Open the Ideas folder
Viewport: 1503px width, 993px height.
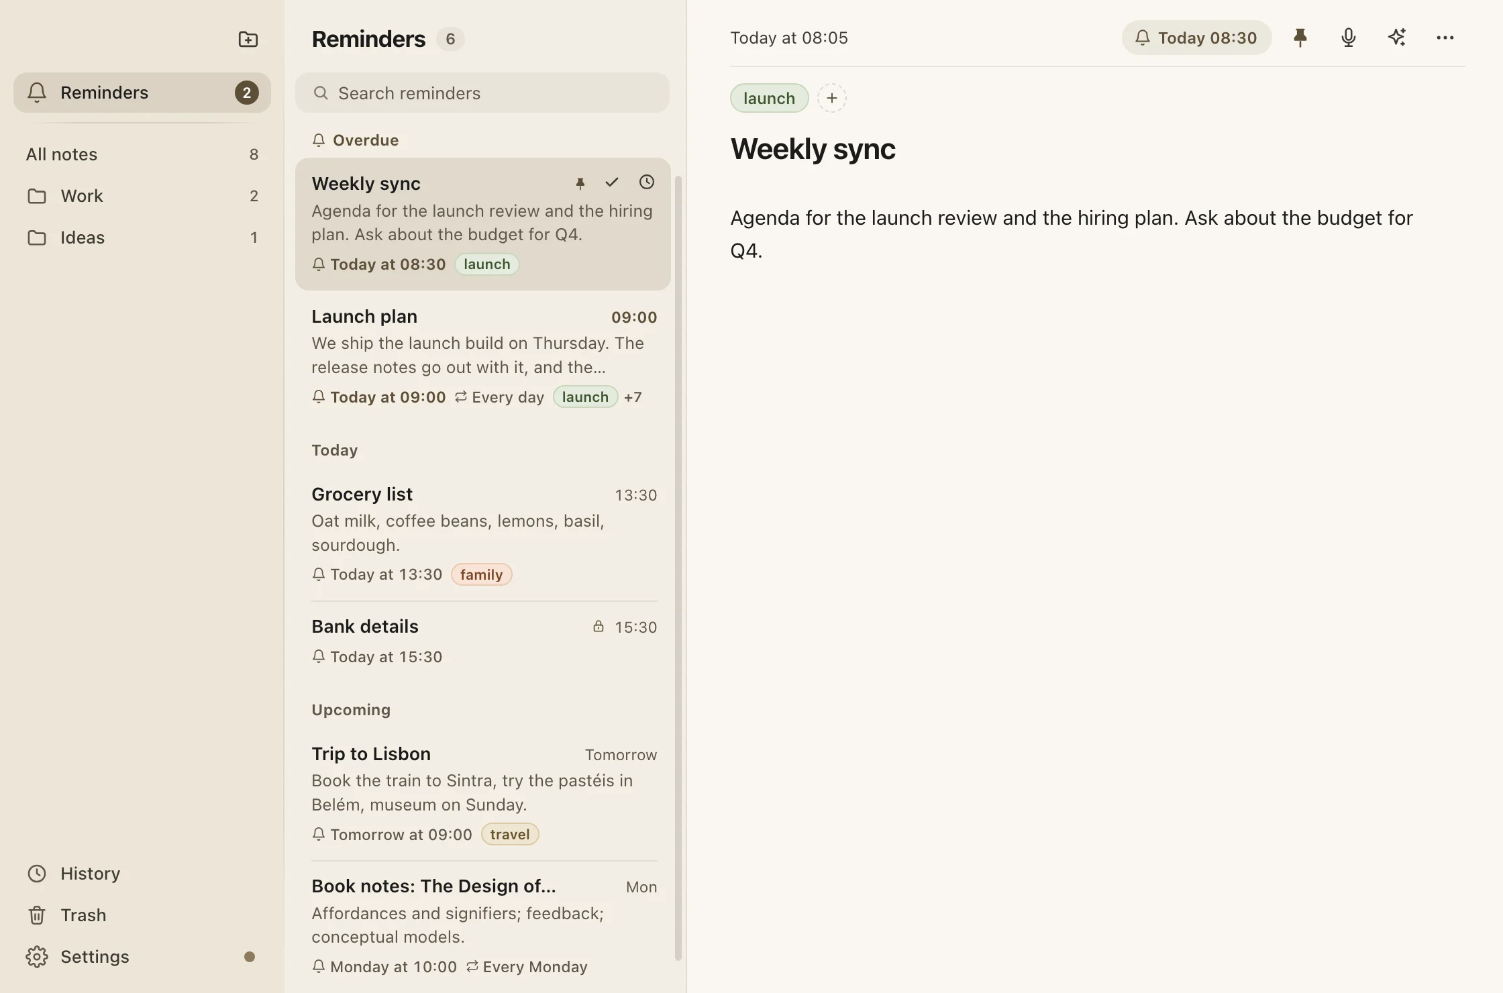pyautogui.click(x=142, y=238)
